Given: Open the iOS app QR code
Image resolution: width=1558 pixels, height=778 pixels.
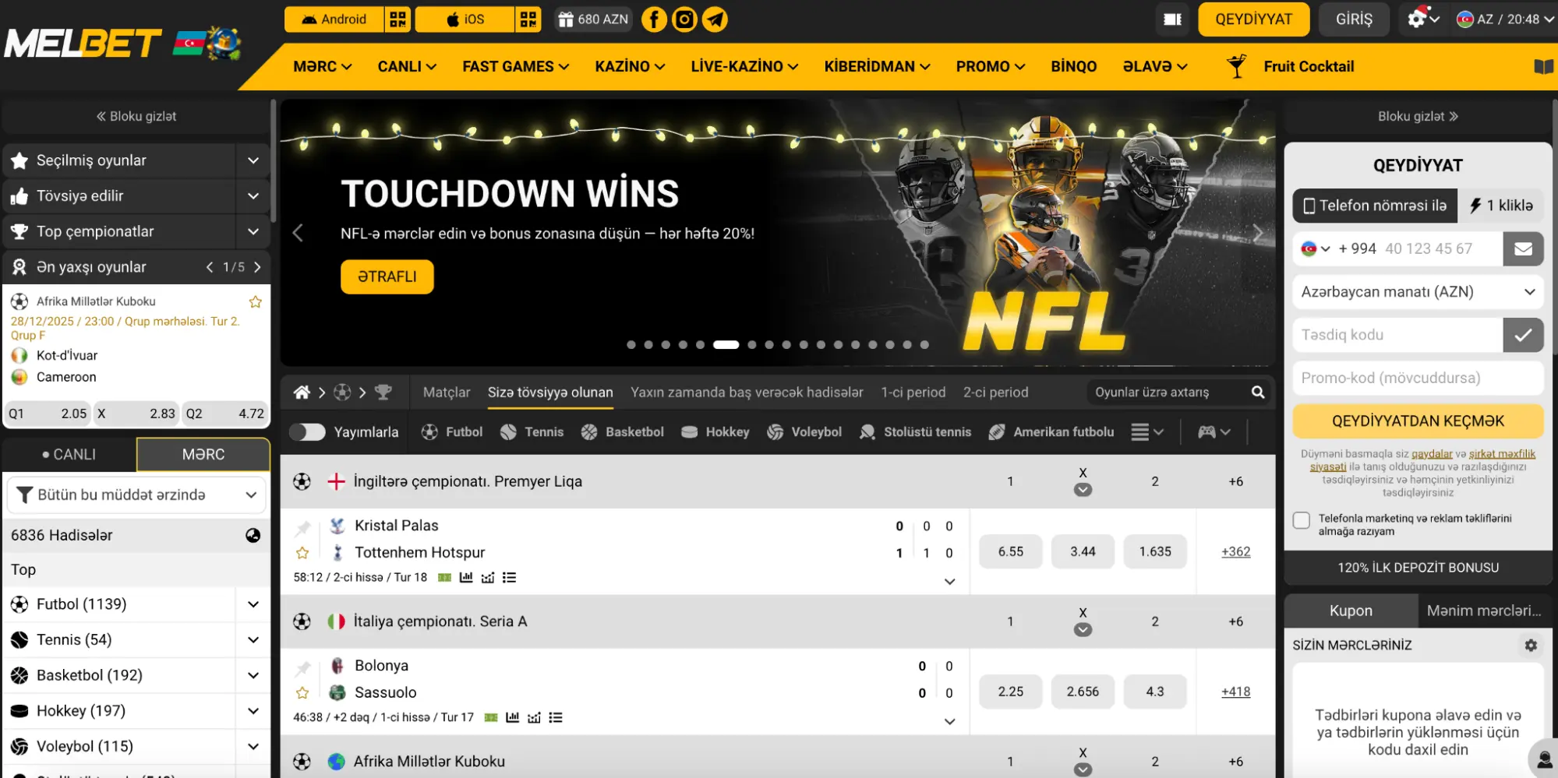Looking at the screenshot, I should tap(528, 19).
